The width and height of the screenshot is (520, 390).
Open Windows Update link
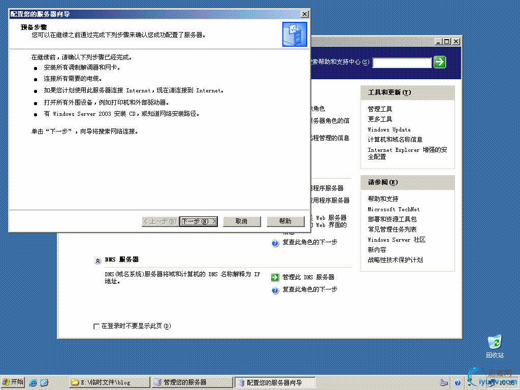[x=389, y=129]
